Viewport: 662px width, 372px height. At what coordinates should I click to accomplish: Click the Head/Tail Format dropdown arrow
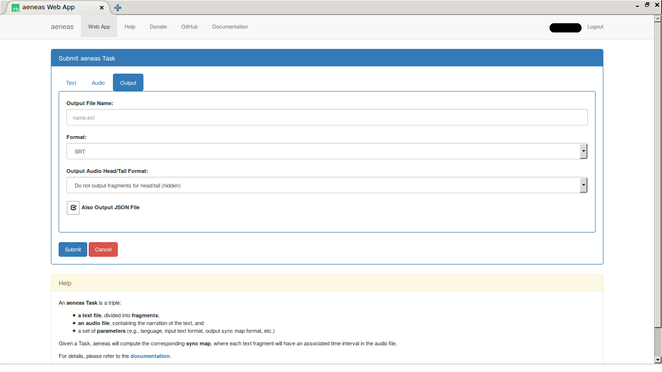[583, 185]
